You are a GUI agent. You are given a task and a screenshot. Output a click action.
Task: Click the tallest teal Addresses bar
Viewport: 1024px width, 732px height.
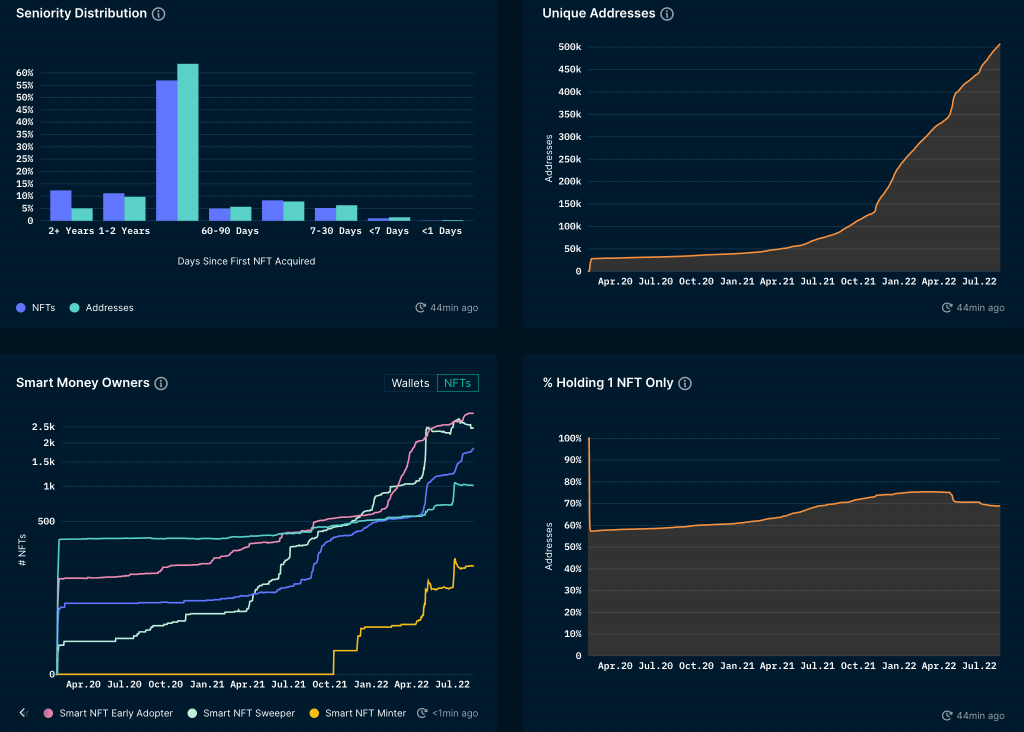[x=188, y=142]
